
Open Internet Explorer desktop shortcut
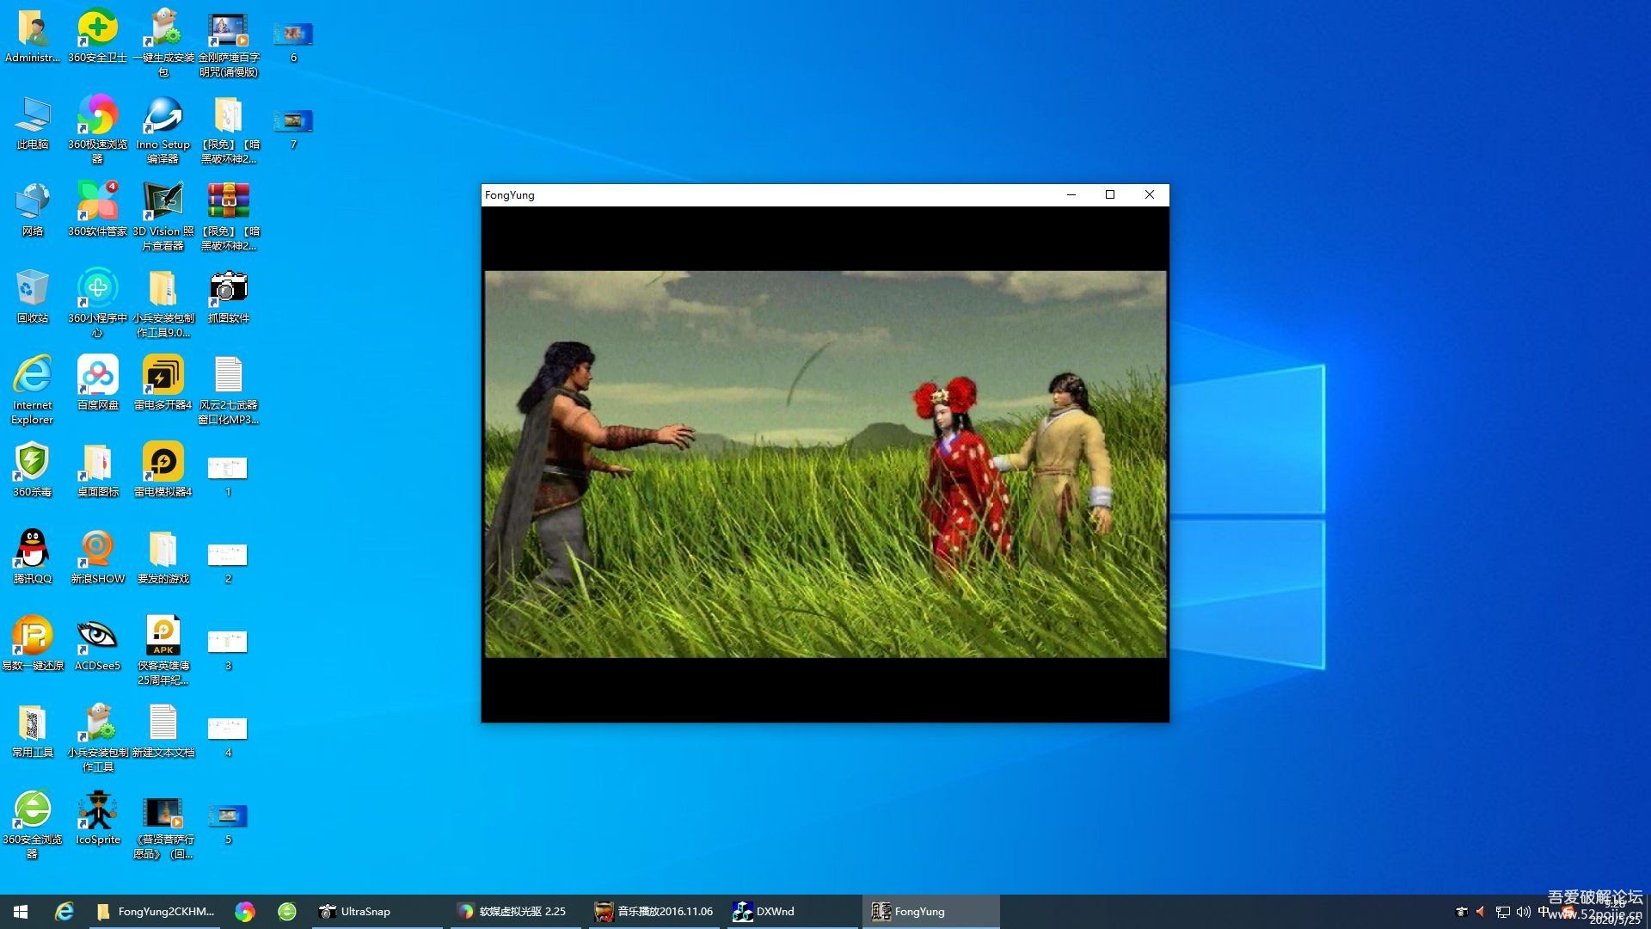click(33, 391)
